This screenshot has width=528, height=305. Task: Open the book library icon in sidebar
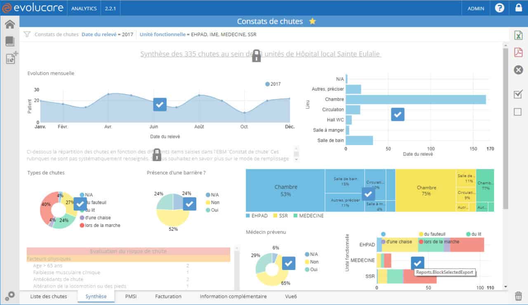10,41
